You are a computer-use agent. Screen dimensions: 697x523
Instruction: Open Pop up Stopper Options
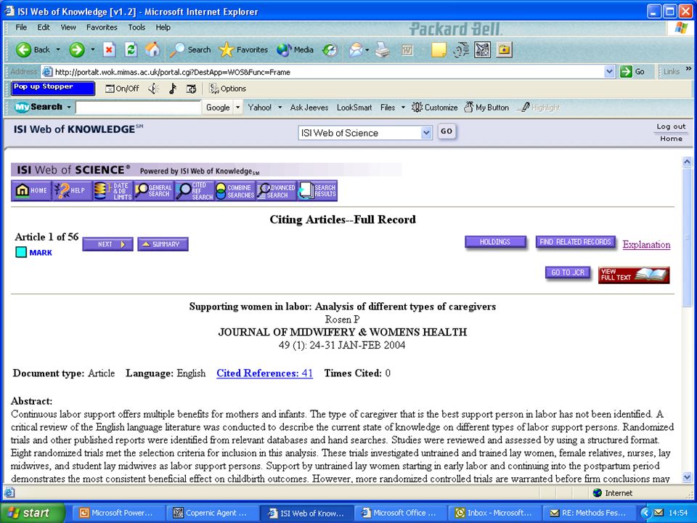(227, 89)
